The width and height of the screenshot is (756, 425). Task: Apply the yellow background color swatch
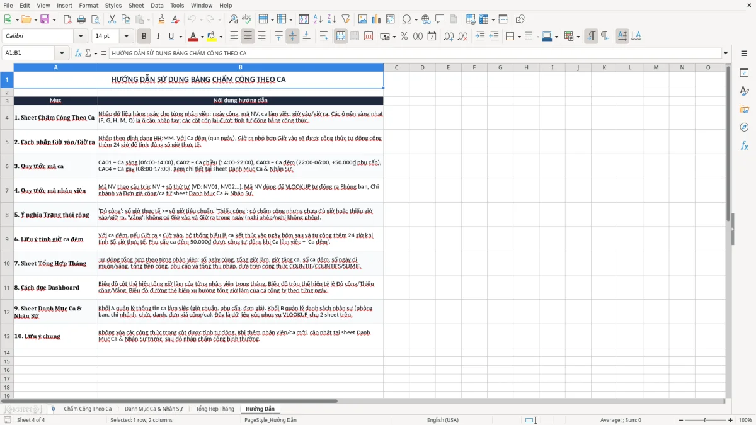212,37
